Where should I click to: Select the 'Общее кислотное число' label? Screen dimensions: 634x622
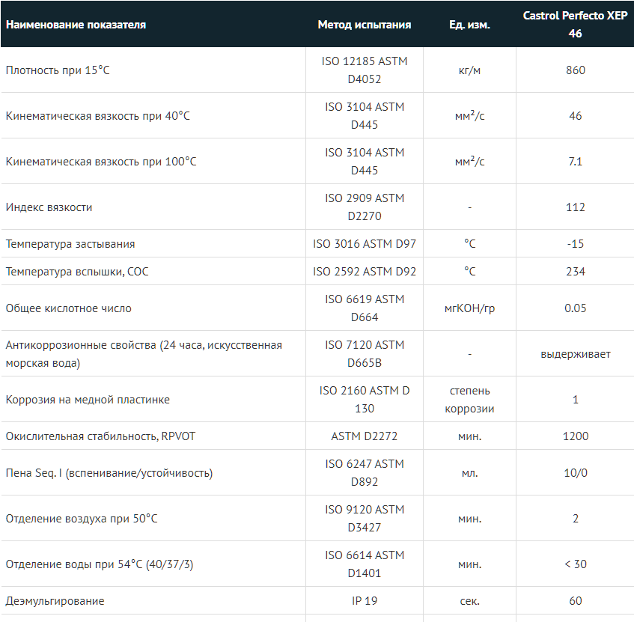click(x=68, y=308)
